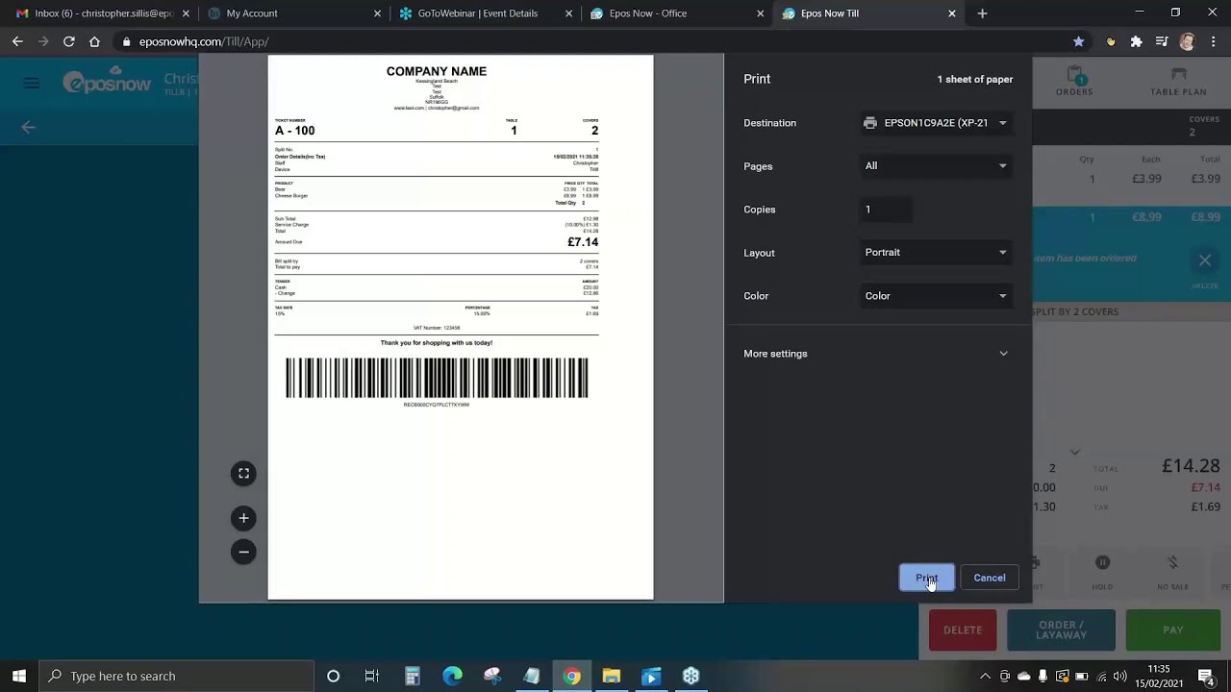
Task: Switch to the Epos Now - Office tab
Action: 677,13
